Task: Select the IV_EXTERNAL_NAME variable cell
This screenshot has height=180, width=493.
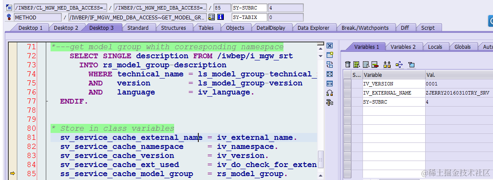Action: 394,93
